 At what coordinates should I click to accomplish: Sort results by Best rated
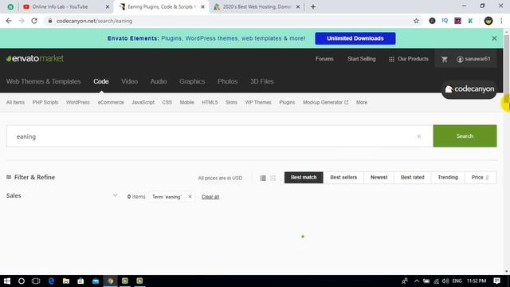(x=413, y=177)
